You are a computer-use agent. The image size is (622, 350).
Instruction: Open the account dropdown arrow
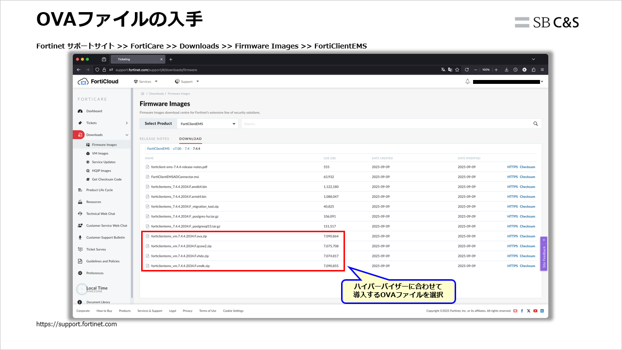[541, 82]
